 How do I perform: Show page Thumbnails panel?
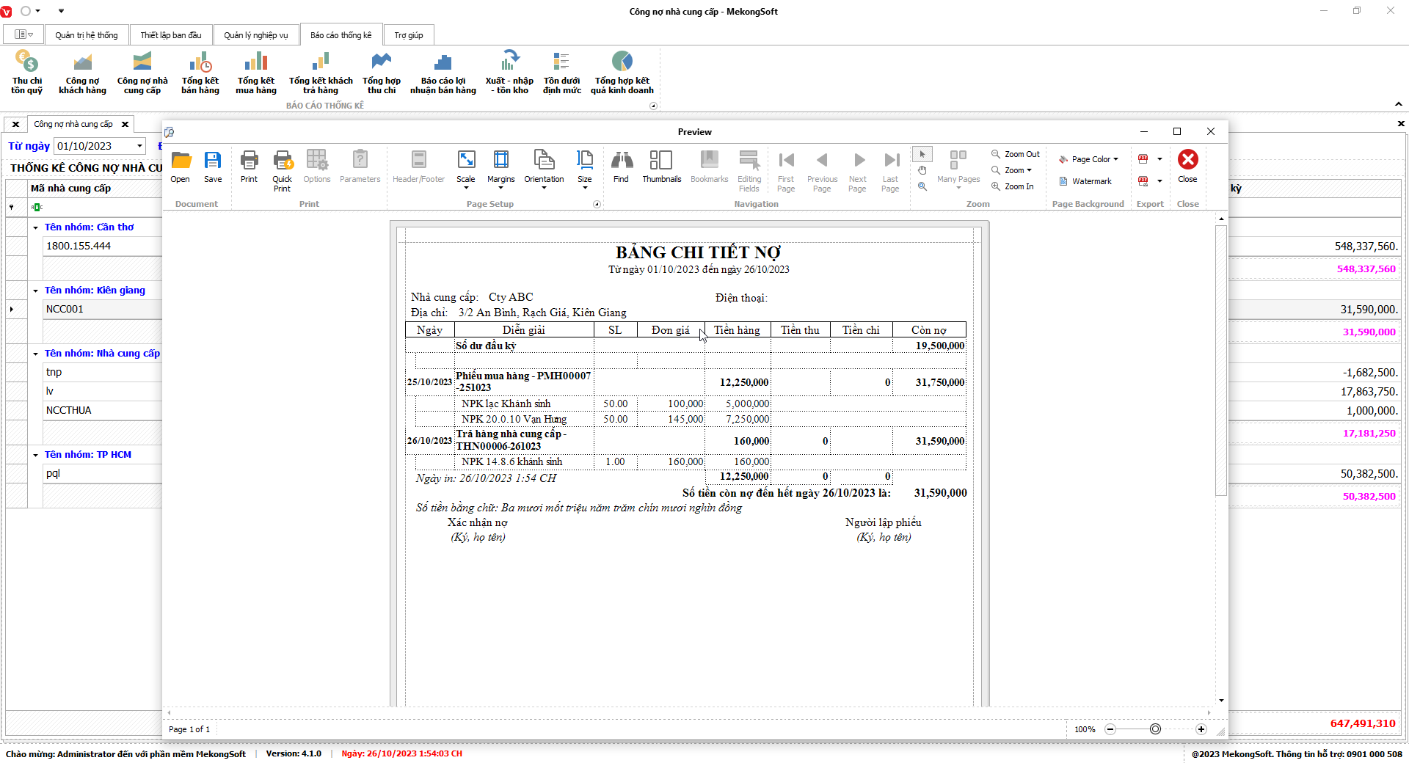(661, 167)
